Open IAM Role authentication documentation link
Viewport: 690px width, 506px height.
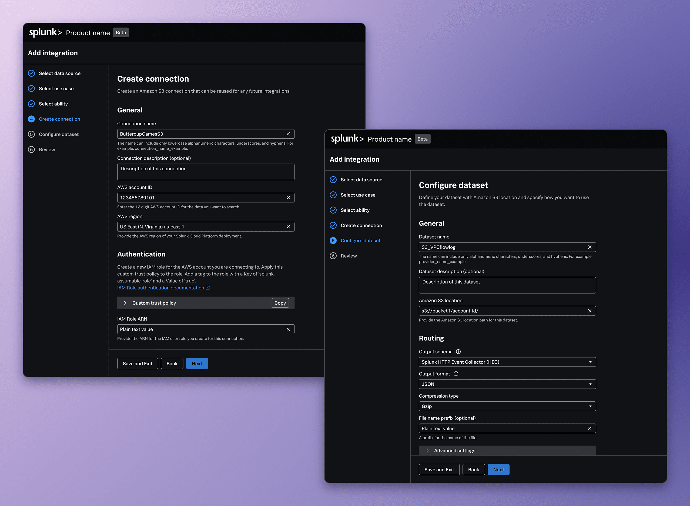coord(160,288)
